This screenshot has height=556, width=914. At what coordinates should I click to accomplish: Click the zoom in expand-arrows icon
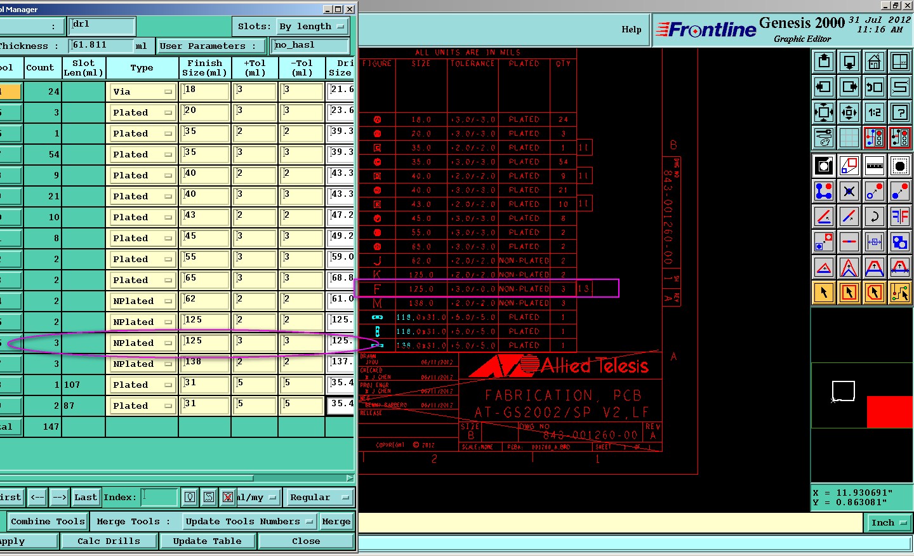click(x=824, y=112)
